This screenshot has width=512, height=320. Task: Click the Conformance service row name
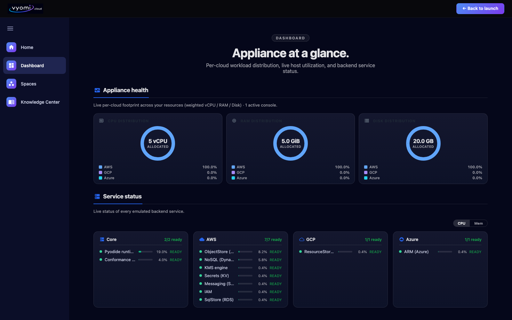[x=120, y=260]
